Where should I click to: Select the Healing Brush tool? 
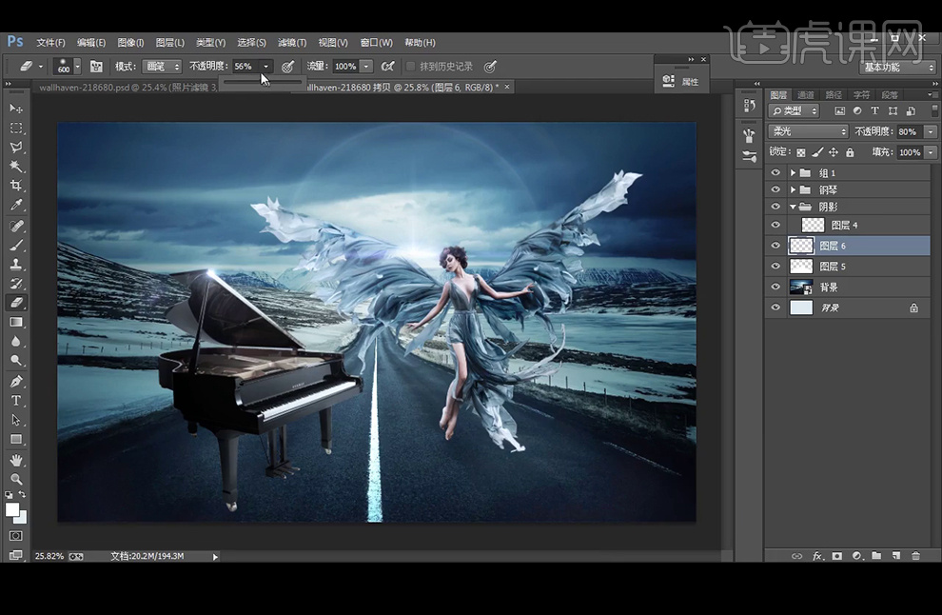16,226
